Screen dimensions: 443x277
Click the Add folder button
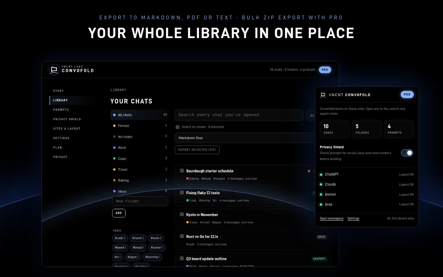tap(119, 213)
